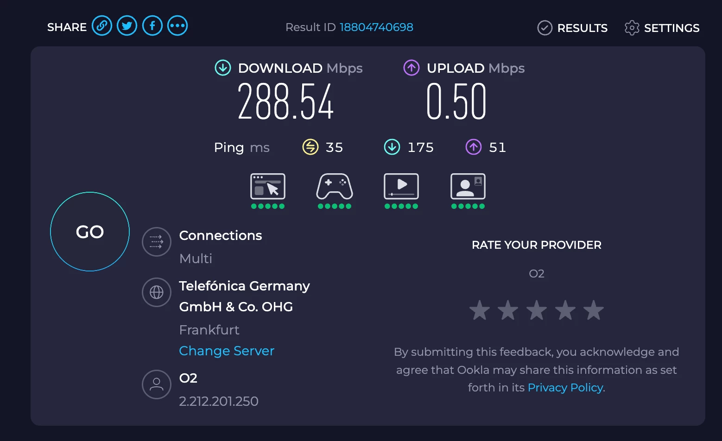Click the idle ping latency icon

pyautogui.click(x=310, y=147)
